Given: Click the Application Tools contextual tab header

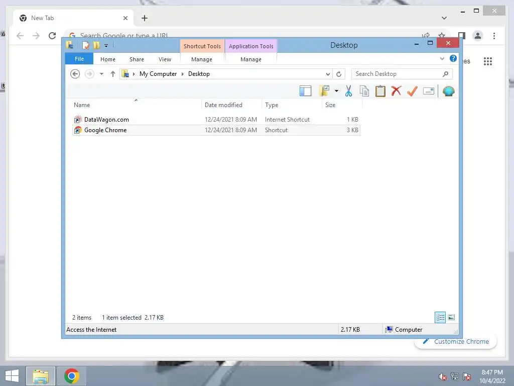Looking at the screenshot, I should tap(251, 46).
